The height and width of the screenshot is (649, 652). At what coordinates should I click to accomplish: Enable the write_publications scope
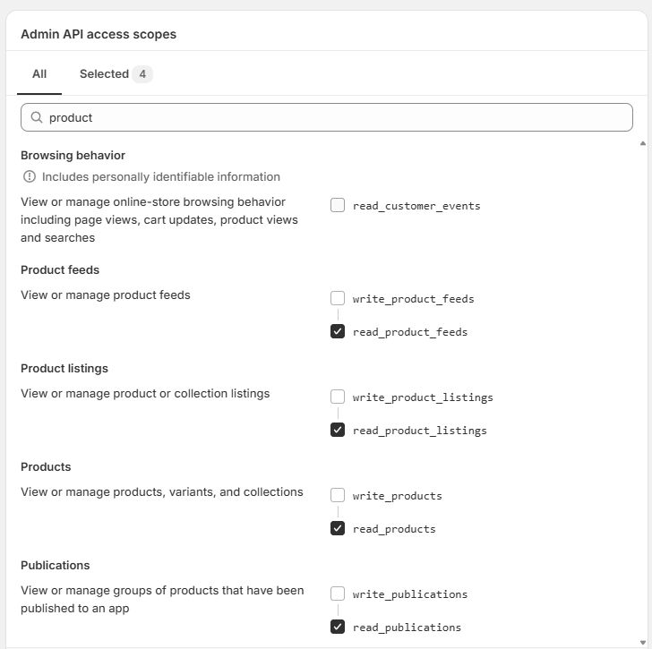coord(338,593)
